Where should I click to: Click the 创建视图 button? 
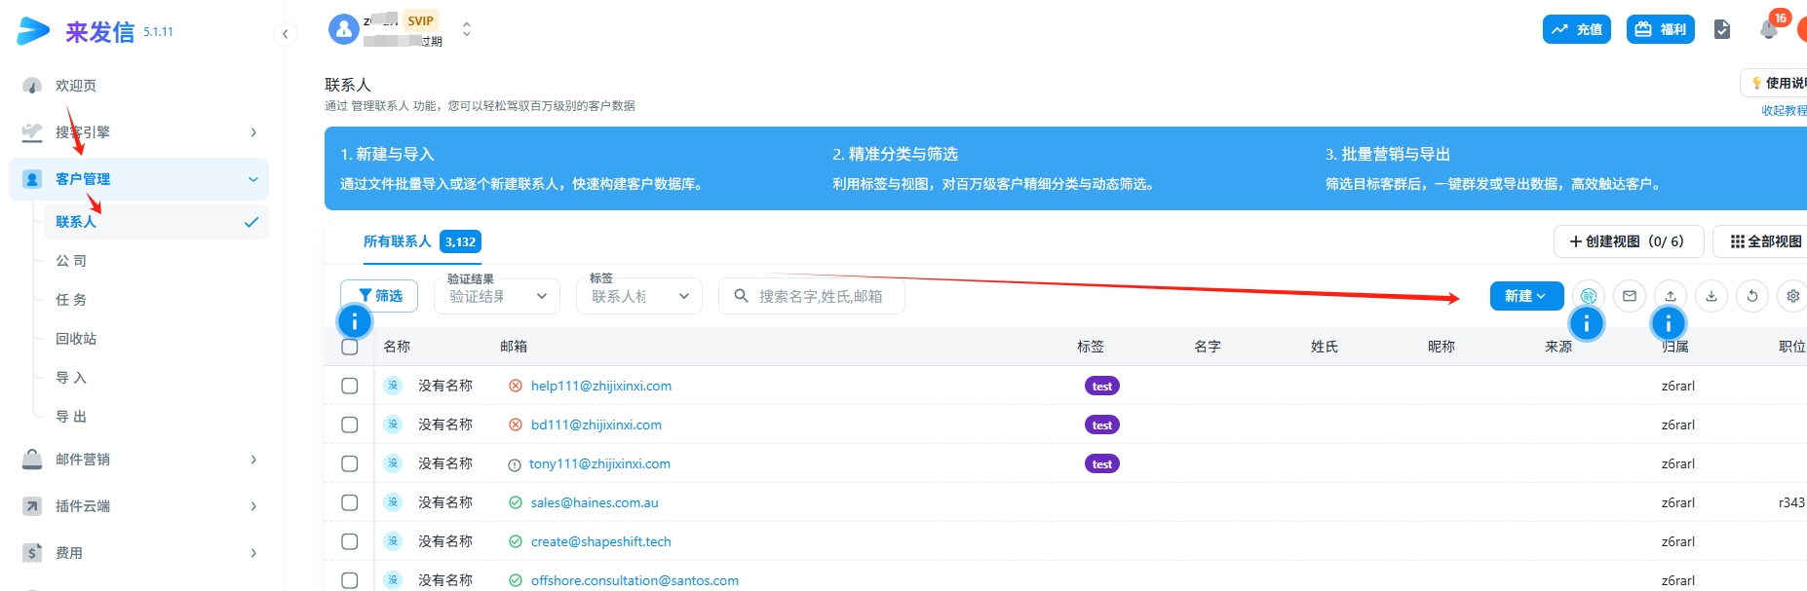coord(1627,241)
